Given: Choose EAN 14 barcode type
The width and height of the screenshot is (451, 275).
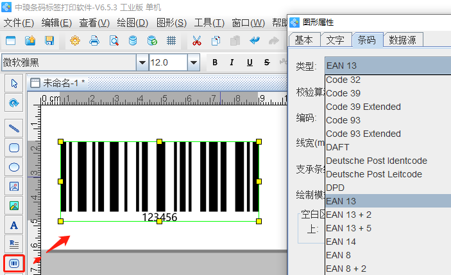Looking at the screenshot, I should click(387, 242).
